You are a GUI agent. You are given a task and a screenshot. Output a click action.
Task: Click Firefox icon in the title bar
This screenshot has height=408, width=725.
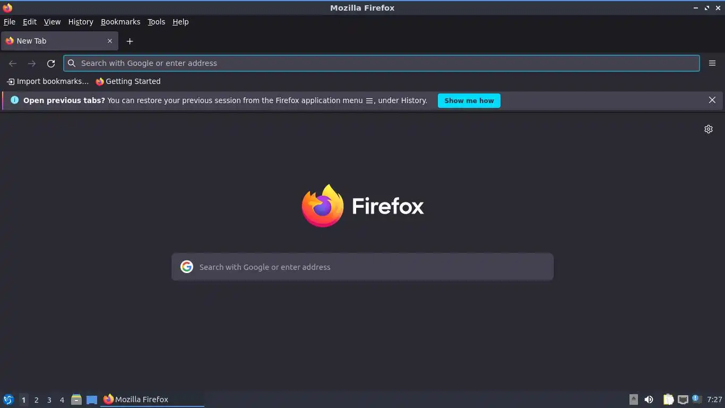click(x=7, y=7)
